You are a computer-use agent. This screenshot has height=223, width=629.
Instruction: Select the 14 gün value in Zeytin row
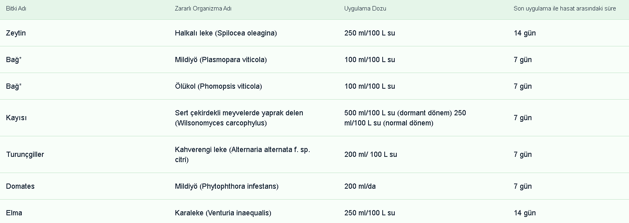[x=525, y=33]
